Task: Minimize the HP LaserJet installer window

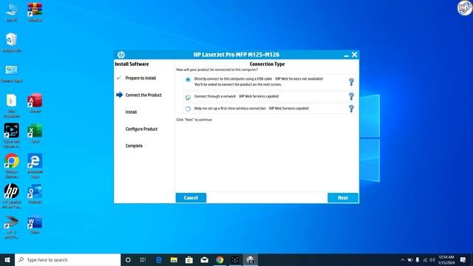Action: [346, 55]
